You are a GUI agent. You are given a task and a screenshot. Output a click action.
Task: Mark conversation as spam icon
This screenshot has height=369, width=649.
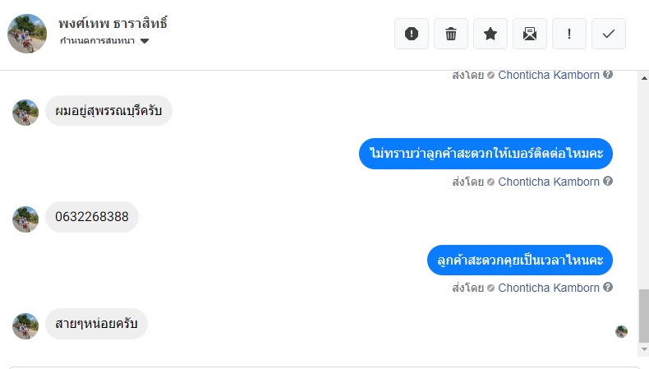(412, 34)
